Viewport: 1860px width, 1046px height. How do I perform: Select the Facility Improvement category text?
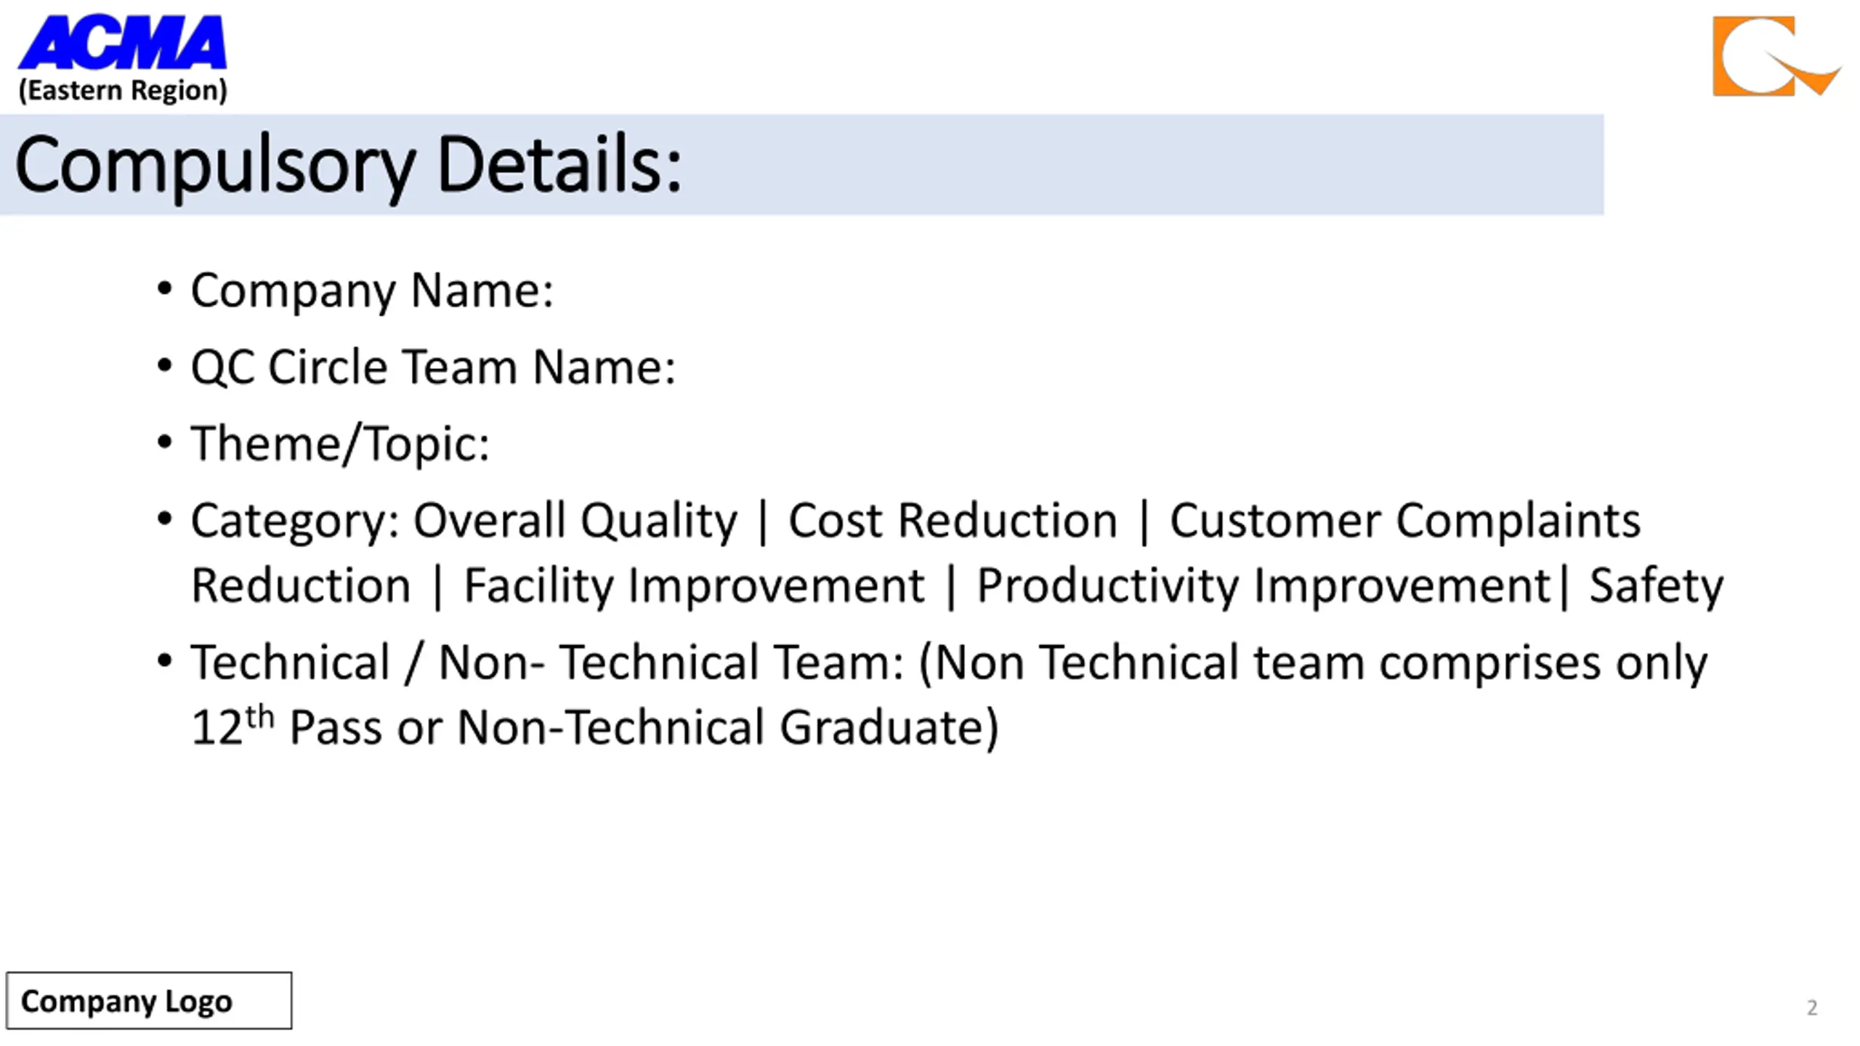(694, 585)
